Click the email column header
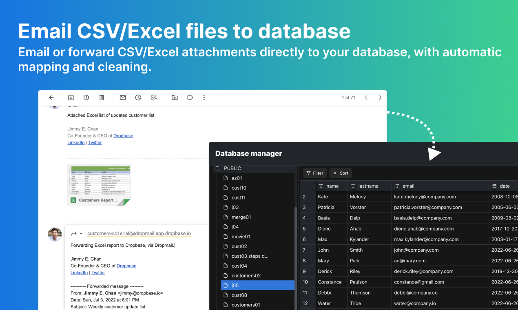This screenshot has width=518, height=310. point(440,186)
